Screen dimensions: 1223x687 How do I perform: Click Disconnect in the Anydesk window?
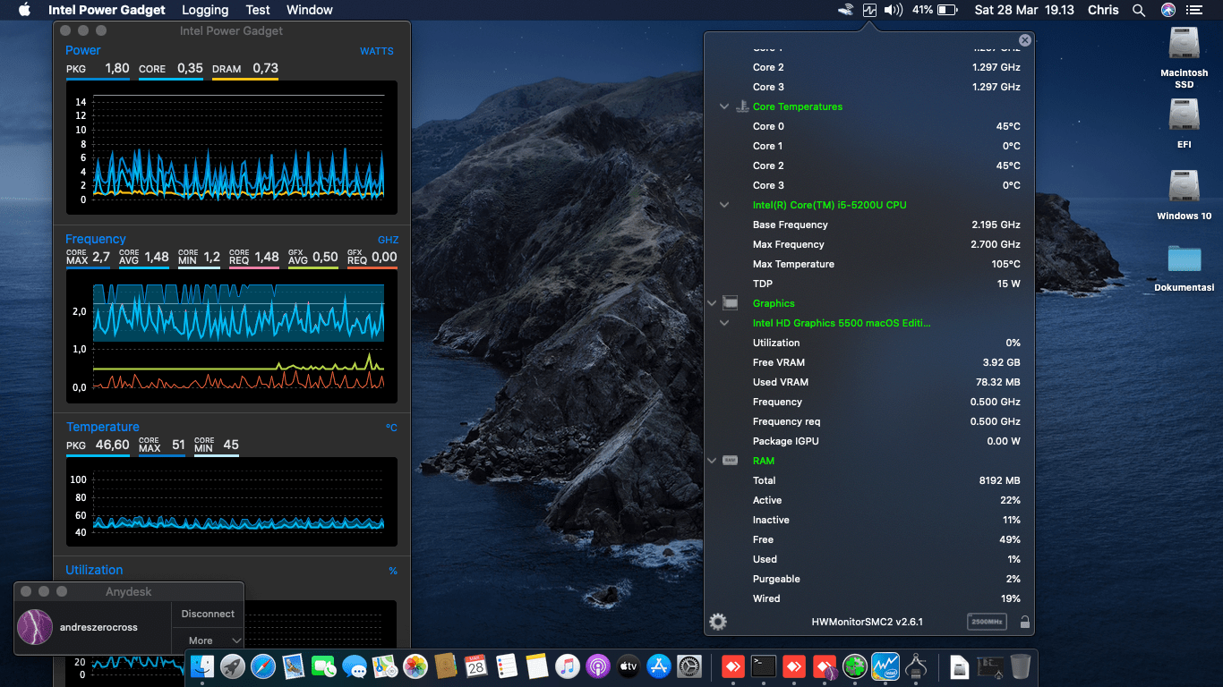(208, 614)
